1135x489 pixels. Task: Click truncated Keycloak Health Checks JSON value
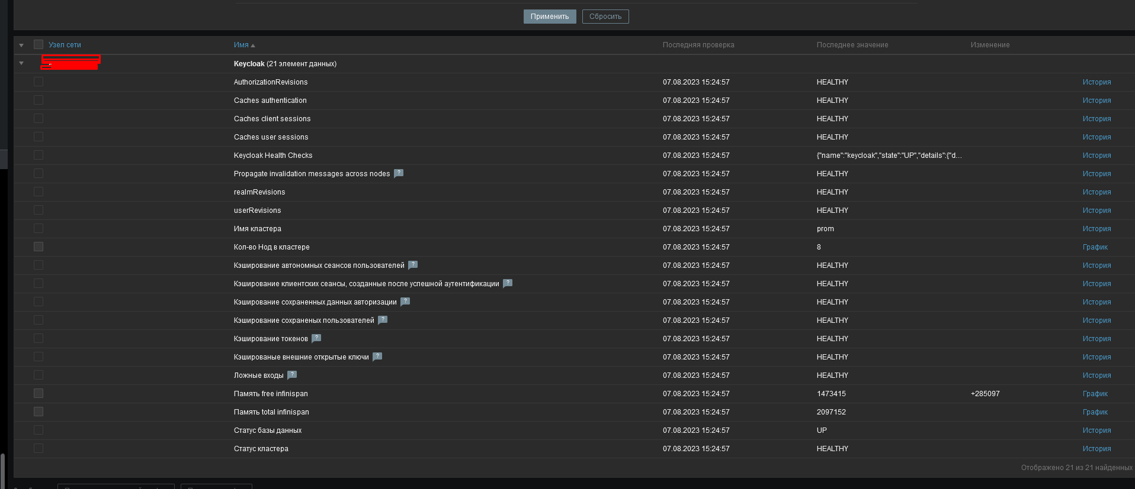click(889, 156)
